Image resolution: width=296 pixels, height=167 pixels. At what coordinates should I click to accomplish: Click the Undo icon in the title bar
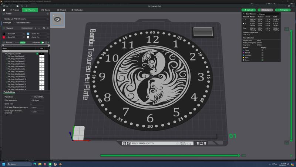(x=22, y=6)
